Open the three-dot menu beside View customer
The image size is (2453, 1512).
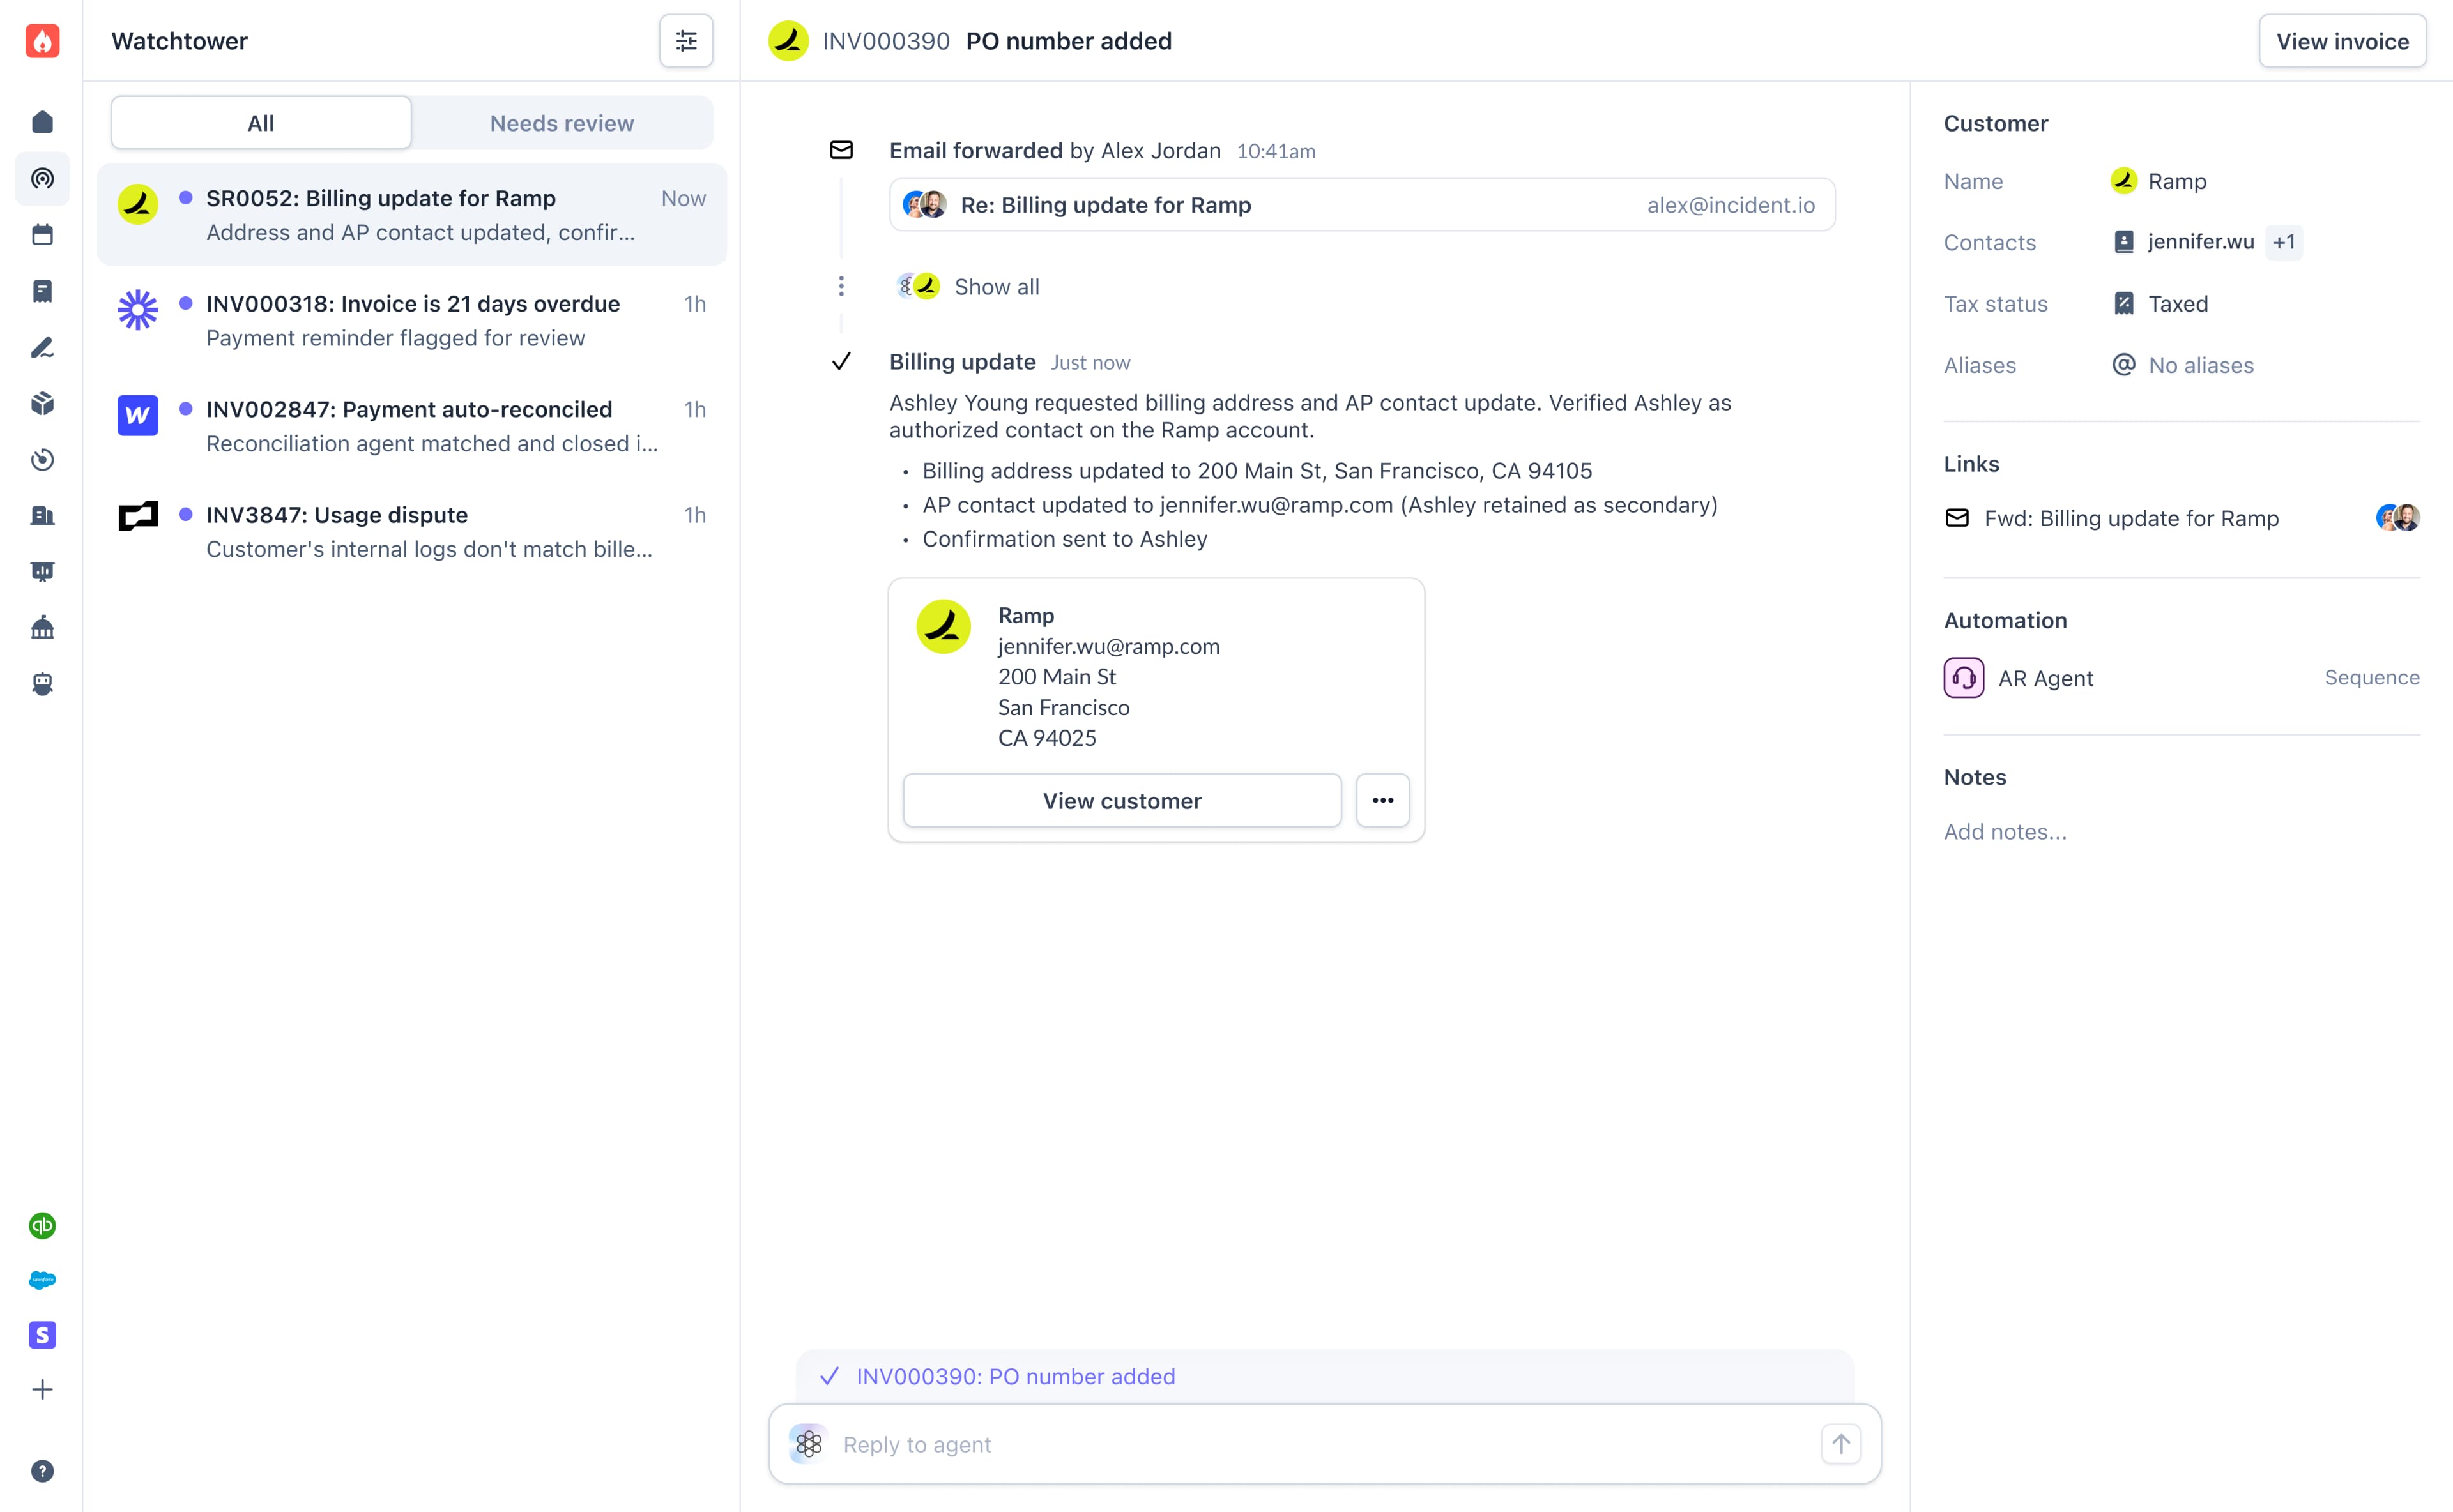pos(1382,800)
